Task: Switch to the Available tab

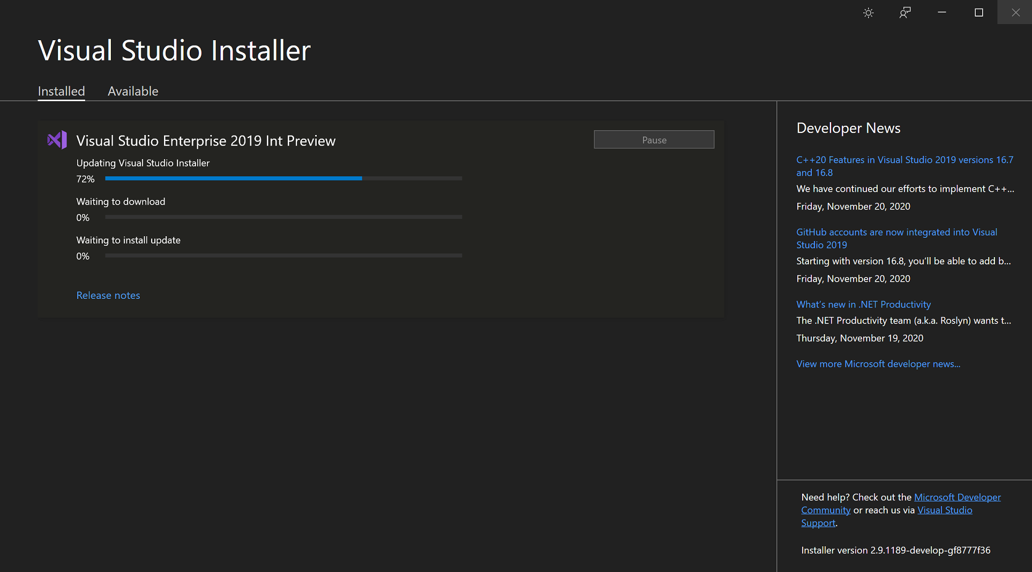Action: coord(133,91)
